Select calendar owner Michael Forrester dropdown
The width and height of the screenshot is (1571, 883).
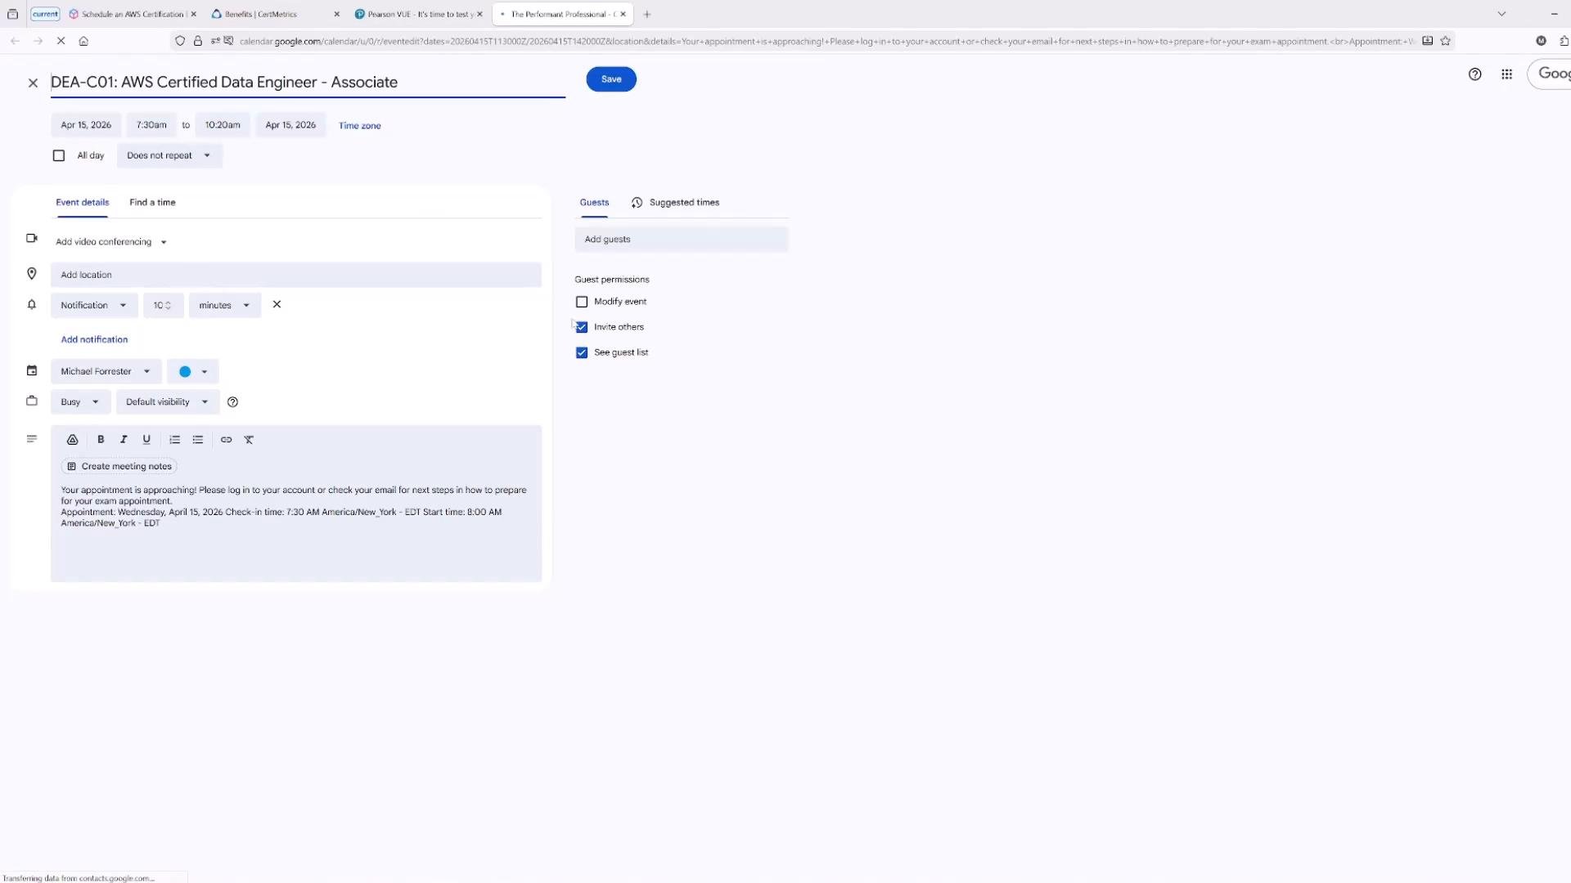[x=106, y=371]
